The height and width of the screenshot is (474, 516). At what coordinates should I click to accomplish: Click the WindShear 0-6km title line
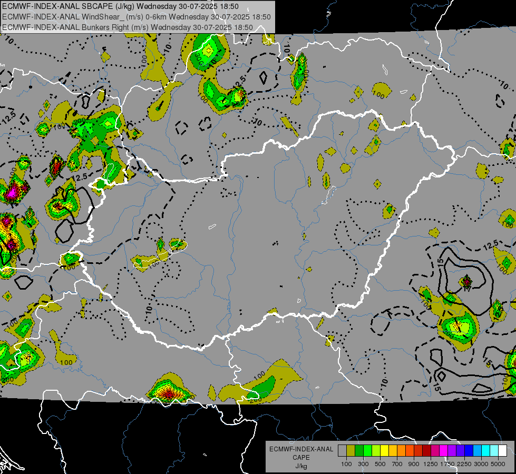pyautogui.click(x=136, y=17)
